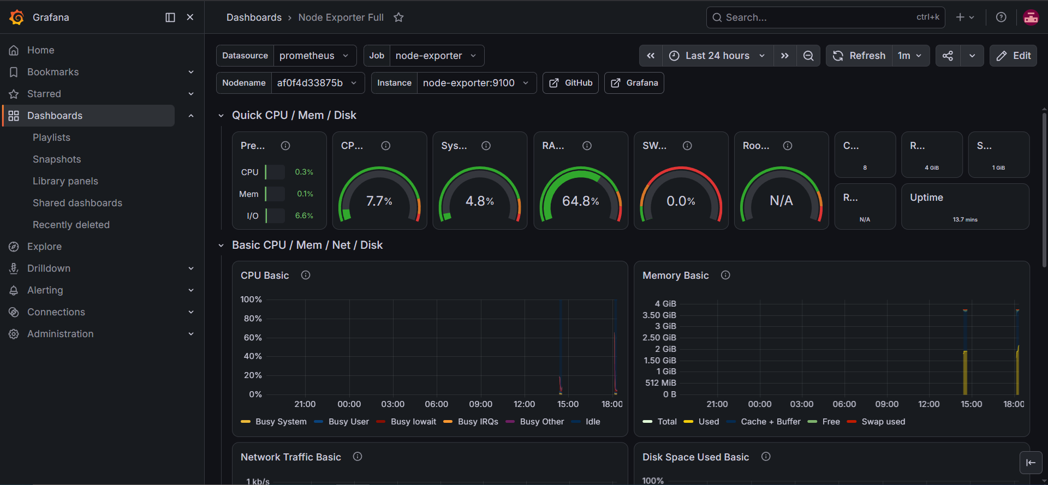Viewport: 1048px width, 485px height.
Task: Click the SWAP Used panel info icon
Action: point(688,146)
